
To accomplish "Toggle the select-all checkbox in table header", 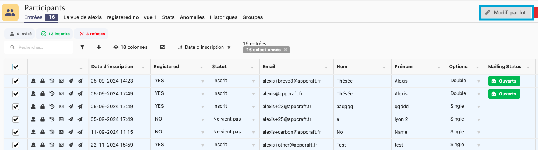I will (x=16, y=67).
